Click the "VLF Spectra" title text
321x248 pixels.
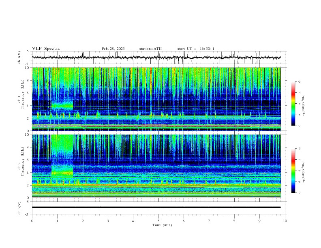click(x=46, y=49)
